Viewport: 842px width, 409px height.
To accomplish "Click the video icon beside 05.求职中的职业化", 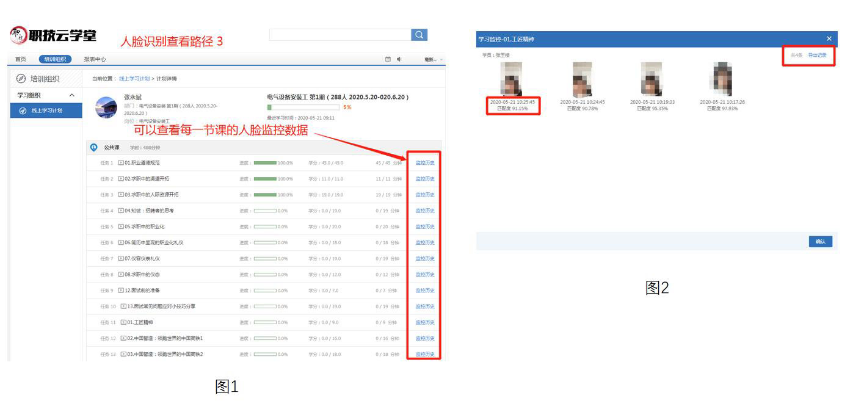I will click(120, 226).
